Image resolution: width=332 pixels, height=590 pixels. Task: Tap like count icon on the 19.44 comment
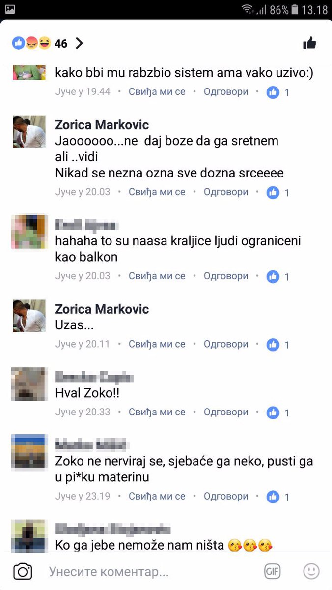click(x=273, y=92)
